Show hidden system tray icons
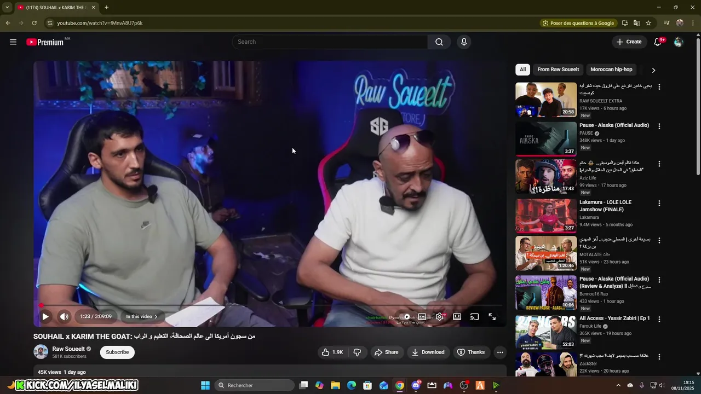This screenshot has width=701, height=394. 618,386
